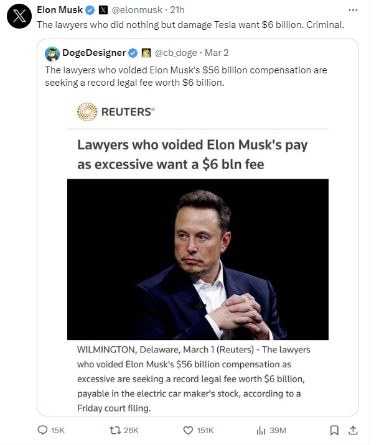Image resolution: width=379 pixels, height=445 pixels.
Task: Click the quoted post's Mar 2 date
Action: click(x=217, y=53)
